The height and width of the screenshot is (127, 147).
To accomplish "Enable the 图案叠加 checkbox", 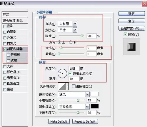I will coord(5,84).
